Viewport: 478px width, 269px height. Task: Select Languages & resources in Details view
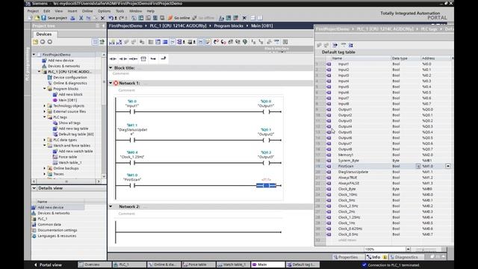pyautogui.click(x=57, y=236)
